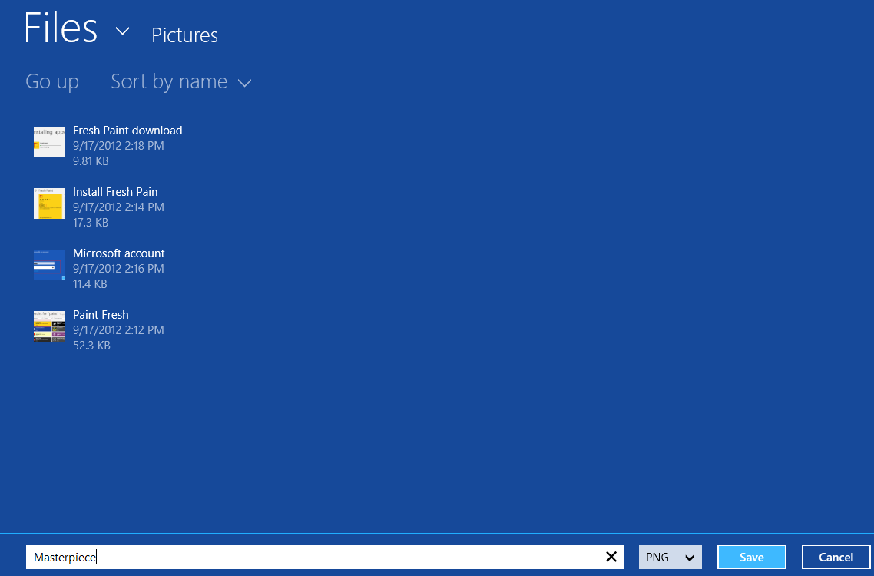Click the Go up navigation link
Viewport: 874px width, 576px height.
tap(51, 81)
